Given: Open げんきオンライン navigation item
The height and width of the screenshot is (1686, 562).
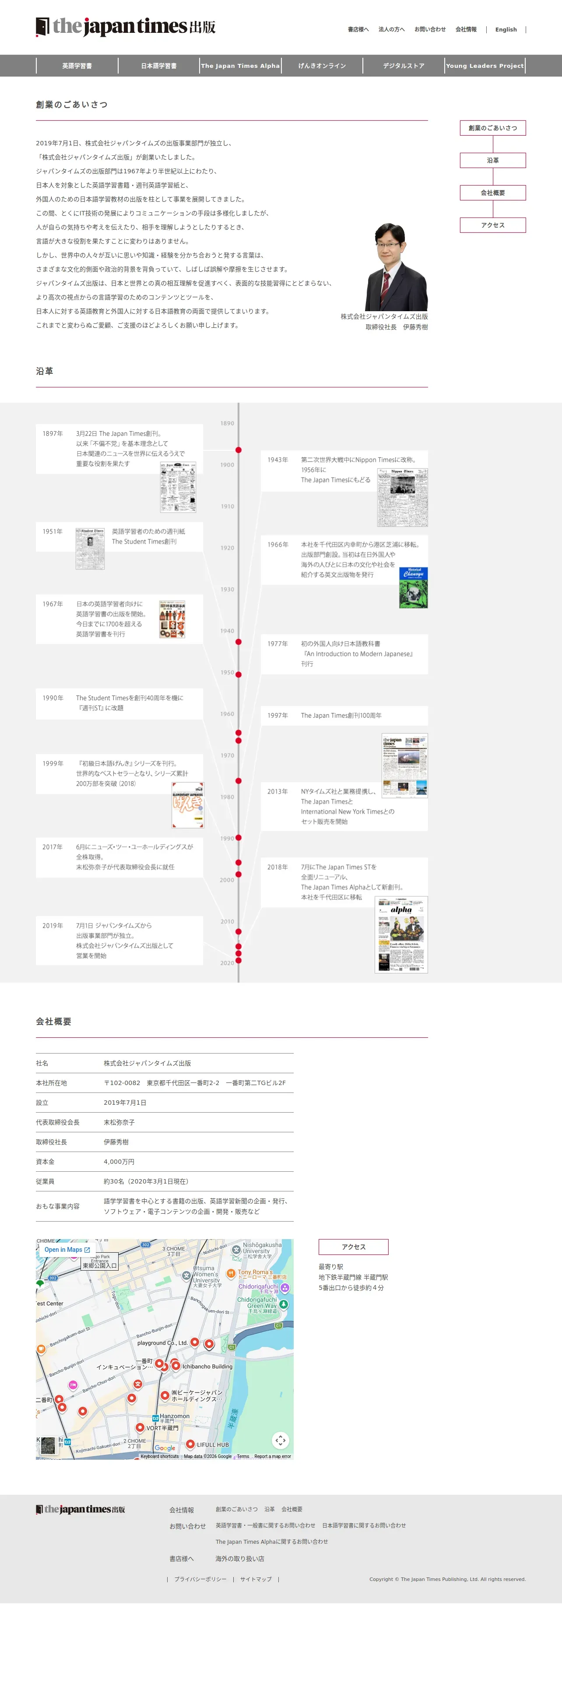Looking at the screenshot, I should click(x=322, y=66).
